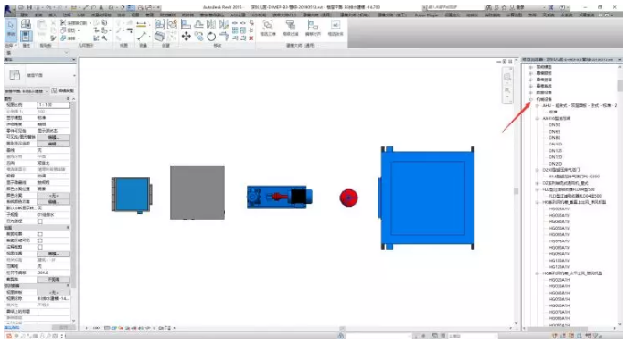Select the DN50 type in project browser
Screen dimensions: 629x343
554,124
